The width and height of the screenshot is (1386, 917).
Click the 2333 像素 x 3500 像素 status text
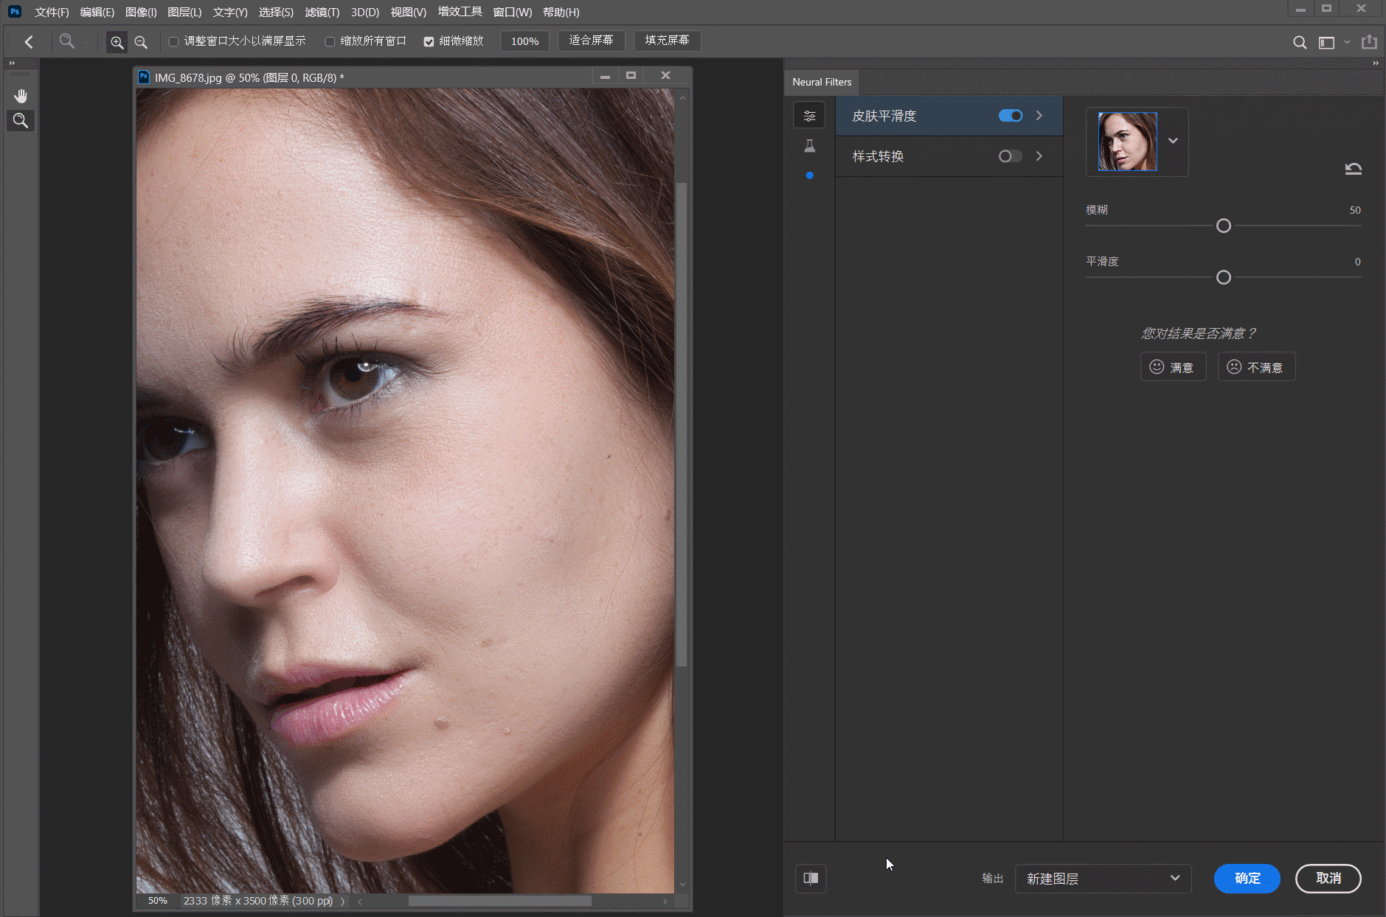tap(258, 901)
